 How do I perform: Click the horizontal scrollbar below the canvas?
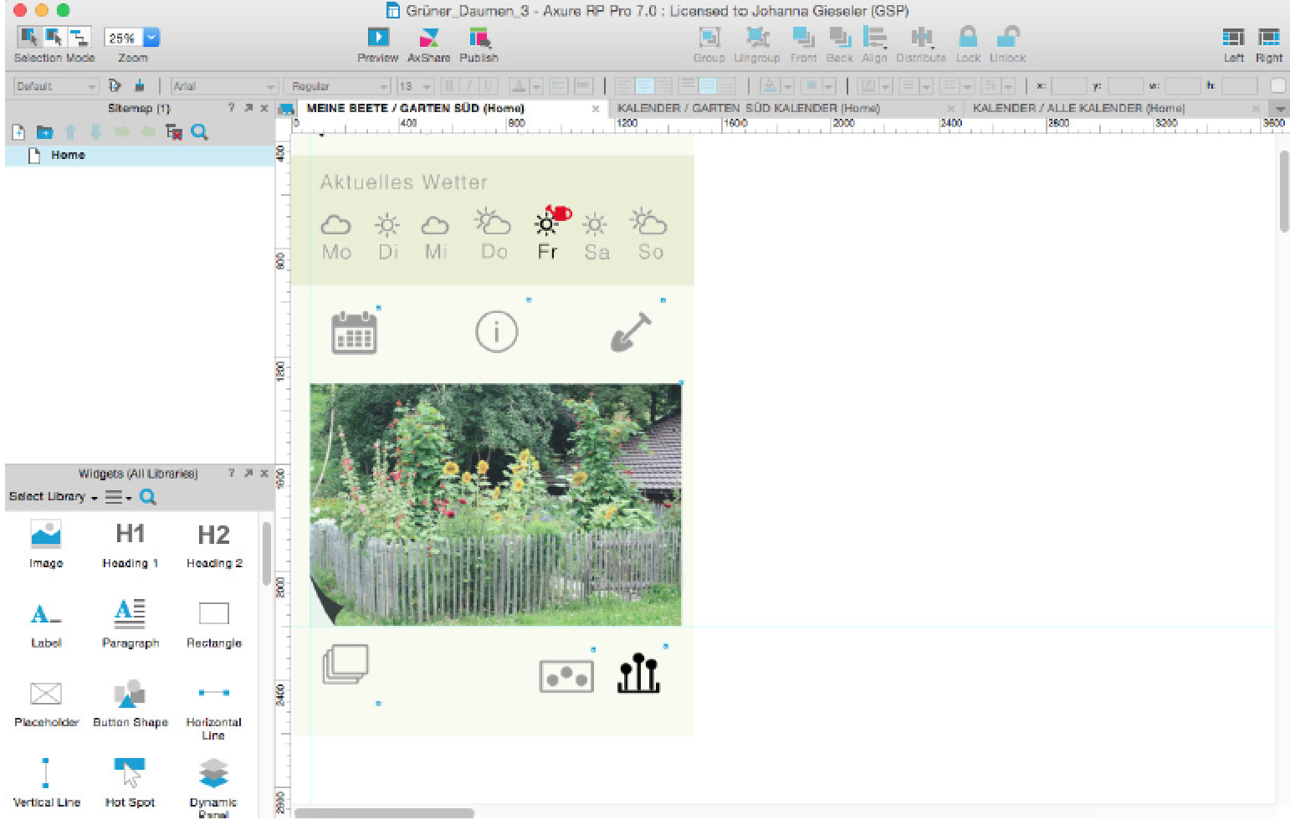(x=385, y=813)
